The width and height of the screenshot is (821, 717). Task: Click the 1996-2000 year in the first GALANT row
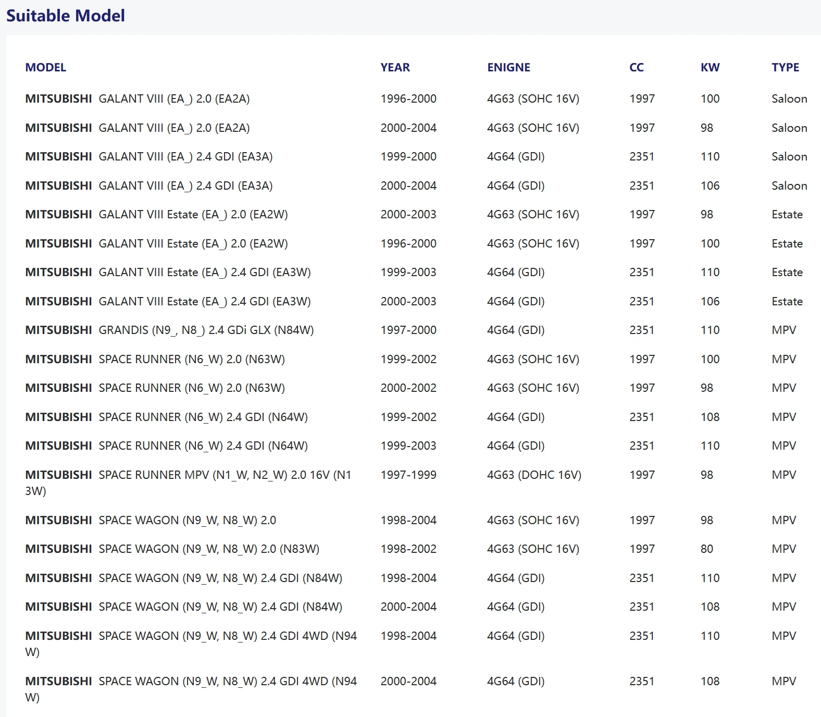point(408,98)
